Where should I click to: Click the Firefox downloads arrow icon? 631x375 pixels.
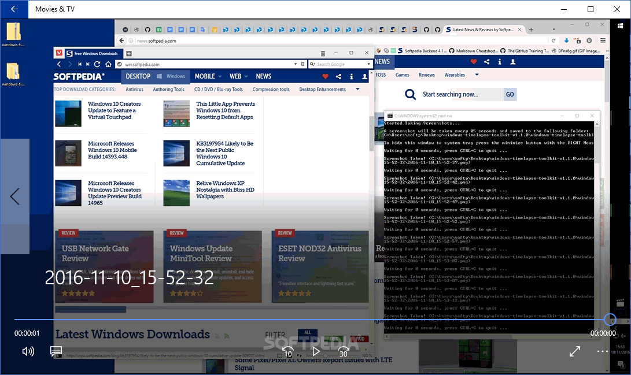coord(566,40)
